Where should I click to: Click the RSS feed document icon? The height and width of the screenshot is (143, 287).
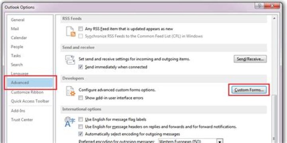coord(71,31)
